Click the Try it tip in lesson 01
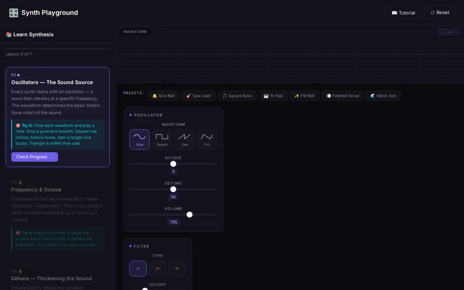Viewport: 464px width, 290px height. (58, 134)
